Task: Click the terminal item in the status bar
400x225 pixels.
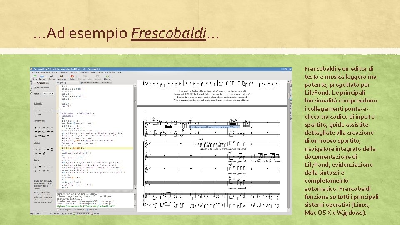Action: point(67,213)
